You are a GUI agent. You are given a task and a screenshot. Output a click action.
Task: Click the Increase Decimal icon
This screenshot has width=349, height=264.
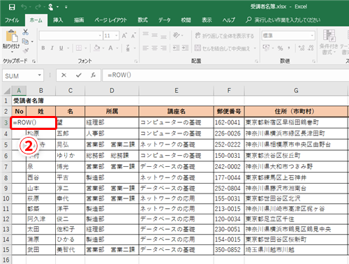(302, 48)
